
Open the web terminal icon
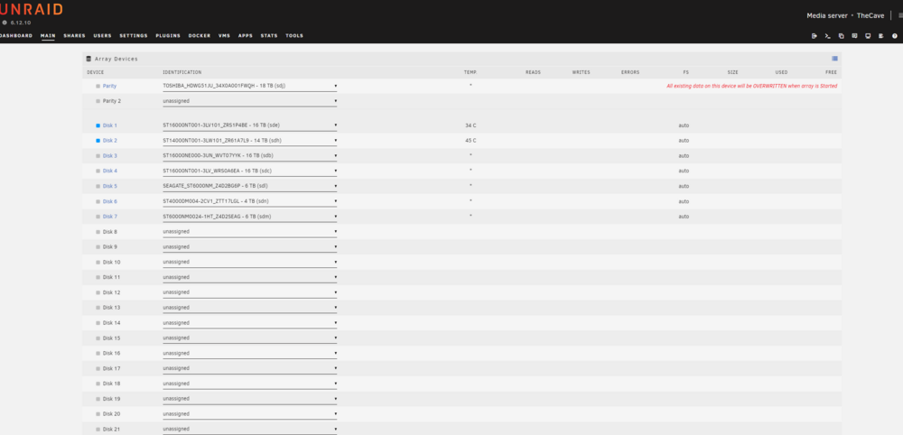click(x=827, y=36)
